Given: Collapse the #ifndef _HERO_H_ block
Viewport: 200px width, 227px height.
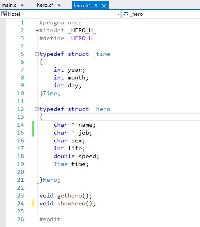Looking at the screenshot, I should click(x=37, y=30).
